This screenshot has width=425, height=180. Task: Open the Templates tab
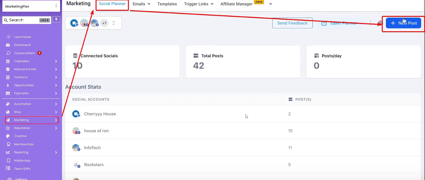tap(167, 4)
